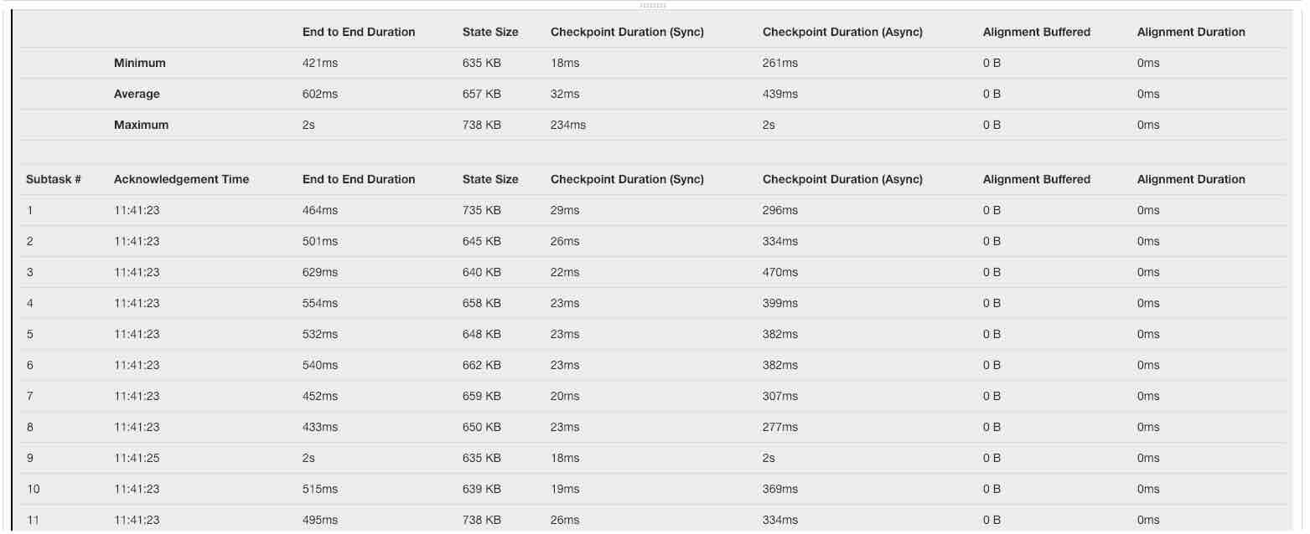Click the Minimum row label
This screenshot has width=1310, height=534.
tap(140, 63)
